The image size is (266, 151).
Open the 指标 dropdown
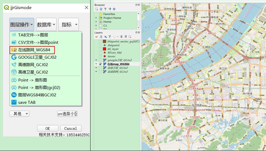point(69,25)
